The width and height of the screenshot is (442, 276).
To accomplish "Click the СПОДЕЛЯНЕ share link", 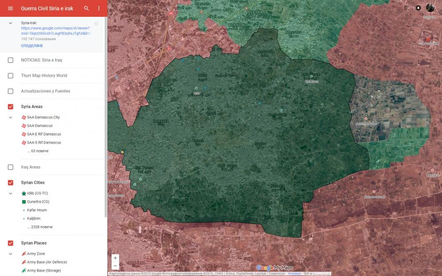I will click(x=32, y=46).
